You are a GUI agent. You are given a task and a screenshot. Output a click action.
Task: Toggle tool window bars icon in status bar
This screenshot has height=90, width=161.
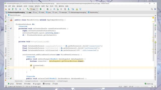click(6, 86)
